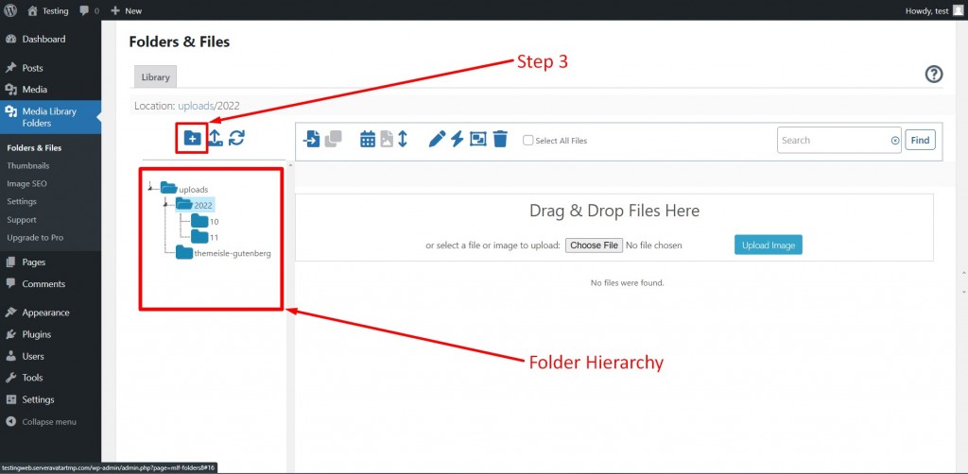The height and width of the screenshot is (474, 968).
Task: Click New in the admin bar
Action: click(x=126, y=10)
